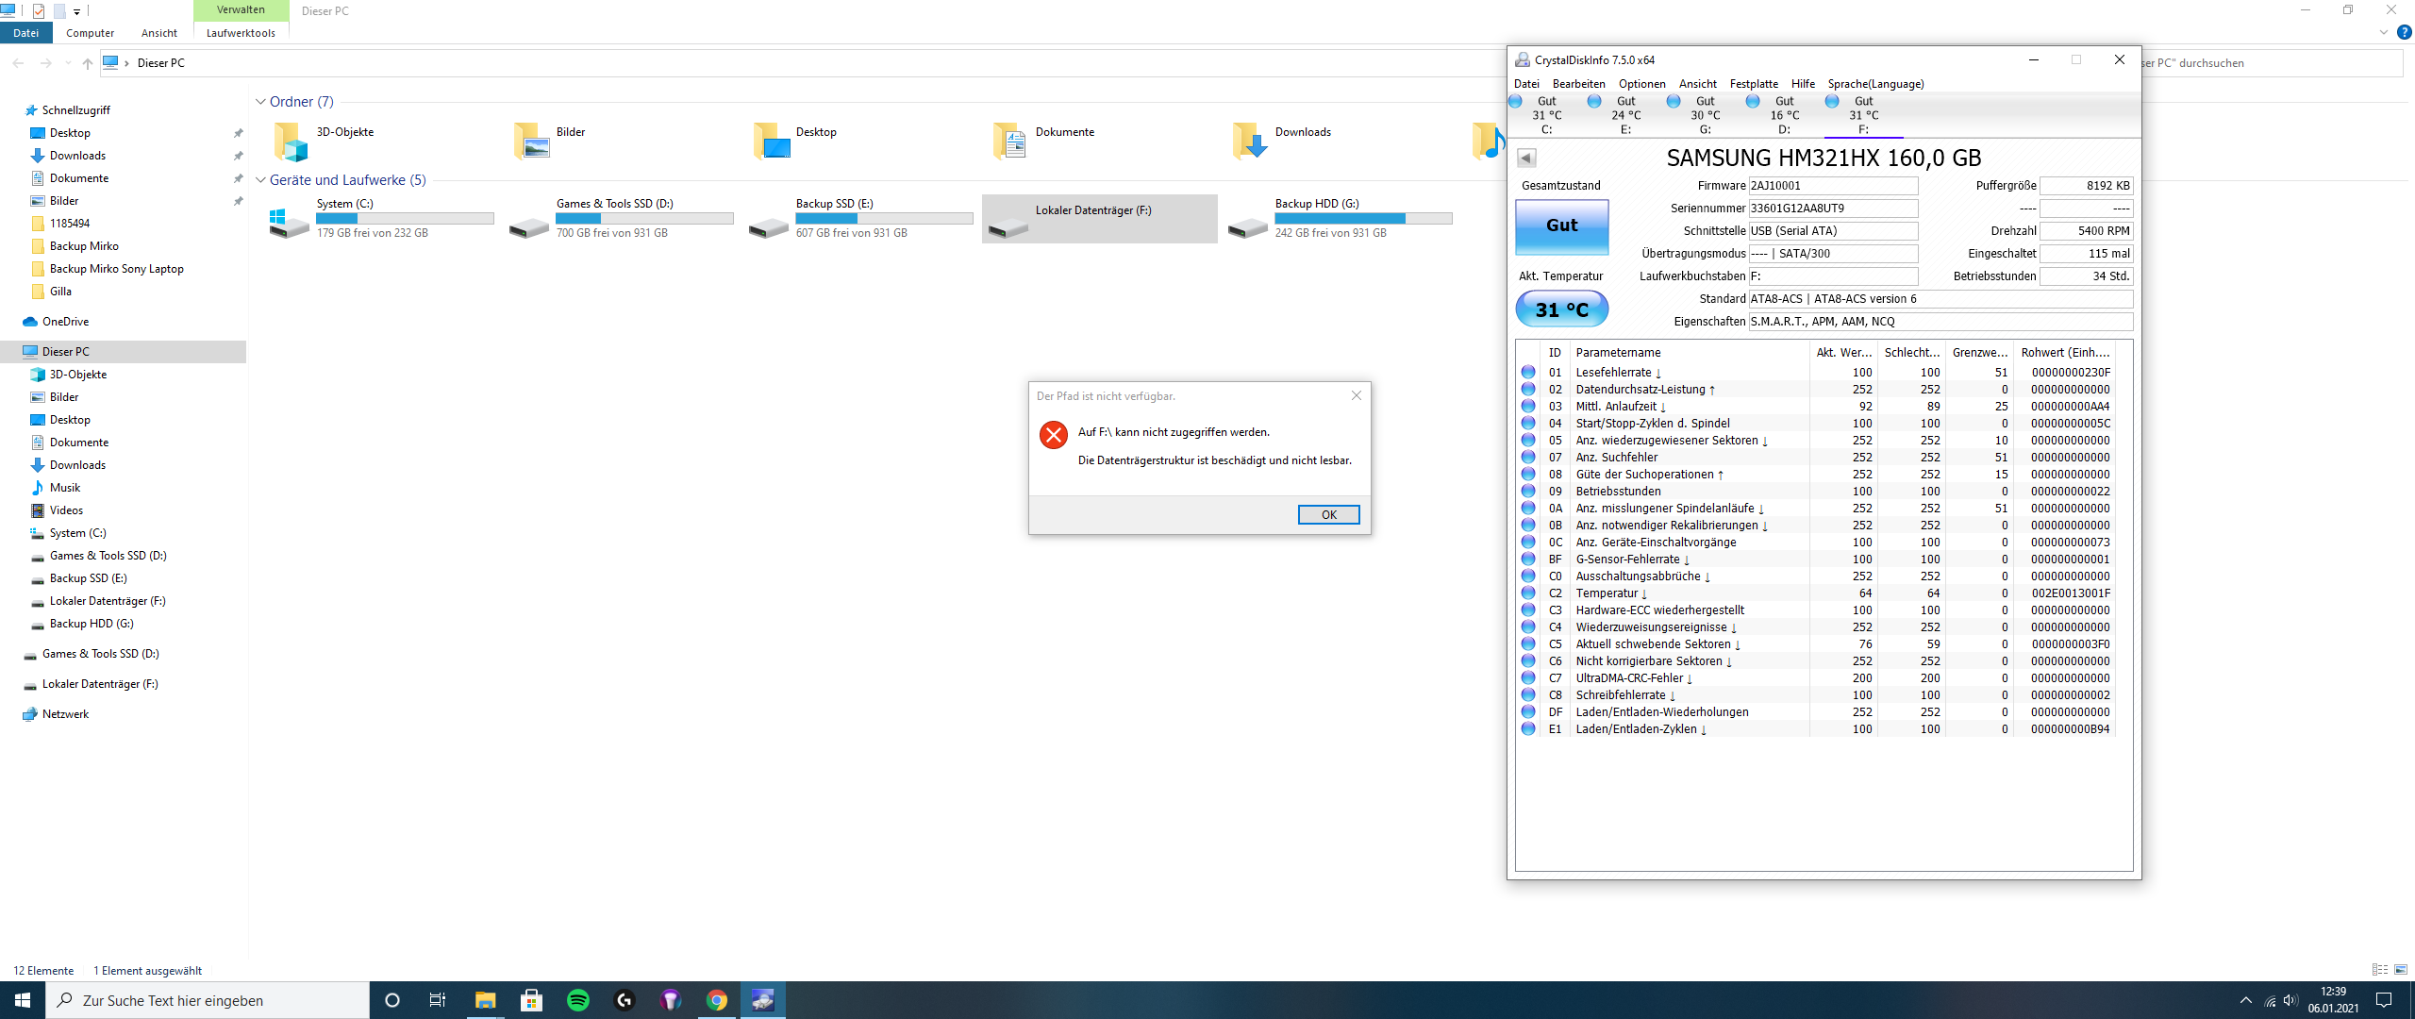
Task: Click the blue status dot for Lesefehlerrate
Action: coord(1528,373)
